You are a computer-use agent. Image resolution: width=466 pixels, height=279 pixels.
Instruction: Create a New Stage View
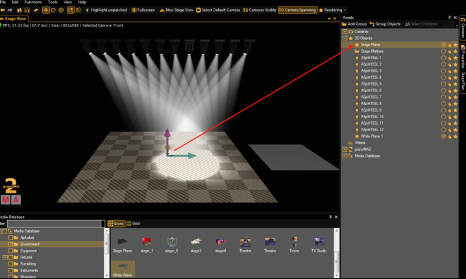tap(176, 10)
